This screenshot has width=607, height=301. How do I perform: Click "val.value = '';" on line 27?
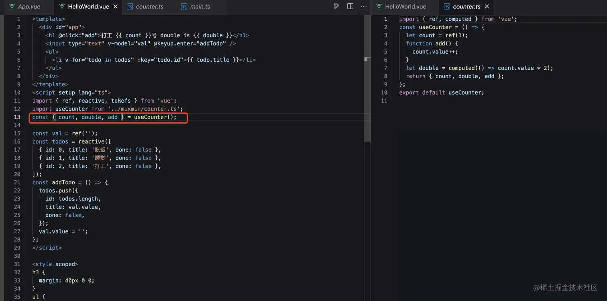pyautogui.click(x=63, y=232)
